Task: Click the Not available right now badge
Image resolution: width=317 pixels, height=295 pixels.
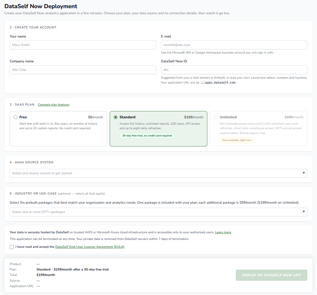Action: [x=237, y=140]
